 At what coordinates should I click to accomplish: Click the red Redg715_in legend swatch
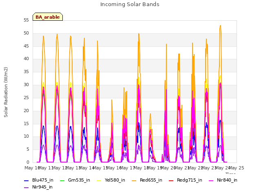[171, 180]
